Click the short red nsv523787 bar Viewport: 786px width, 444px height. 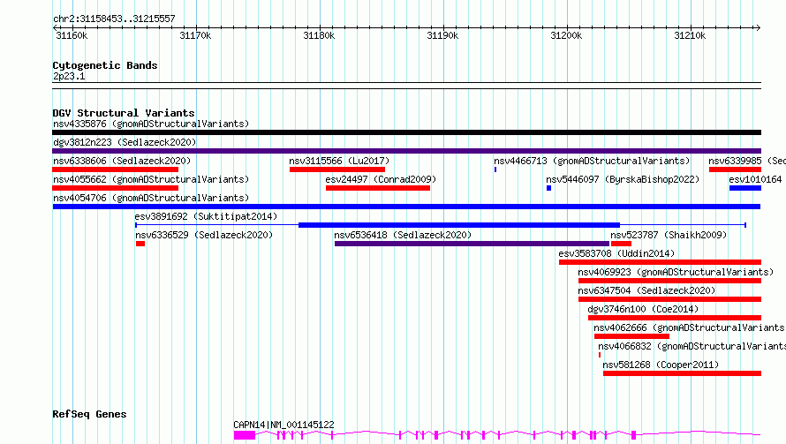(x=621, y=244)
